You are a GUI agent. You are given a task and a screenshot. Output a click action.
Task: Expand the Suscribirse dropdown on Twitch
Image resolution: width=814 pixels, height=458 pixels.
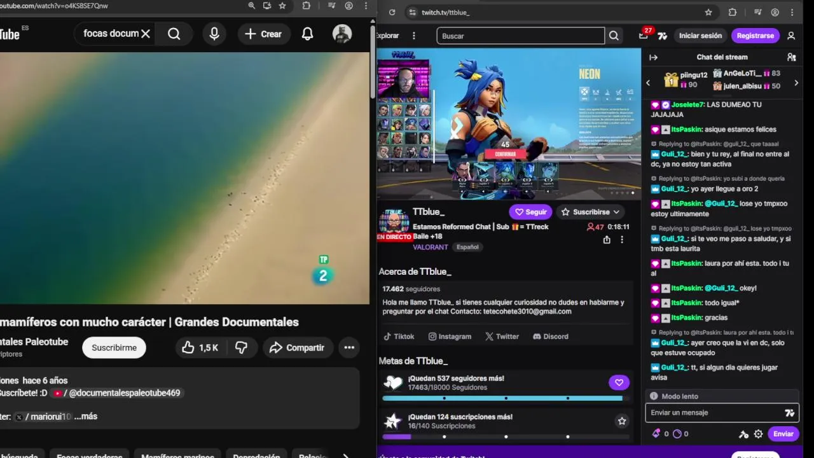tap(616, 212)
